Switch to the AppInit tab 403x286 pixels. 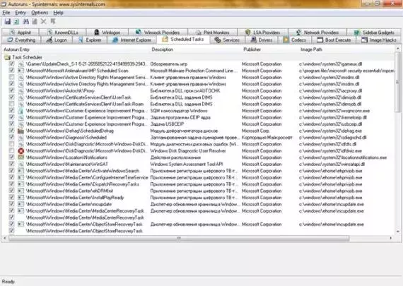coord(21,32)
